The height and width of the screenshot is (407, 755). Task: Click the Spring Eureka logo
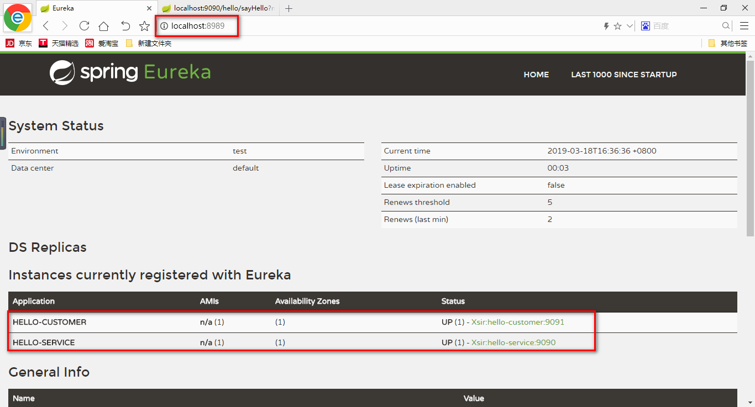pos(130,72)
